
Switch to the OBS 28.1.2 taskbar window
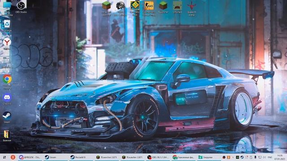158,157
